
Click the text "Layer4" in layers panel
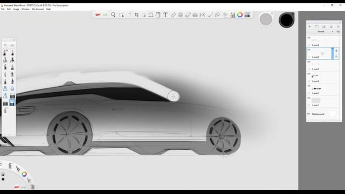point(315,81)
